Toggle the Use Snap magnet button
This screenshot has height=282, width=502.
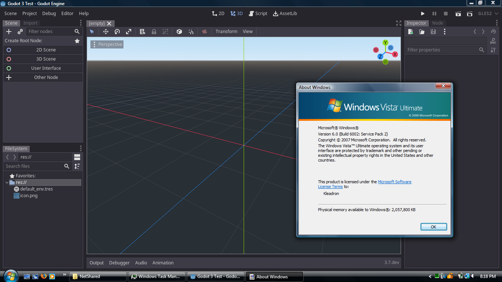pos(191,32)
